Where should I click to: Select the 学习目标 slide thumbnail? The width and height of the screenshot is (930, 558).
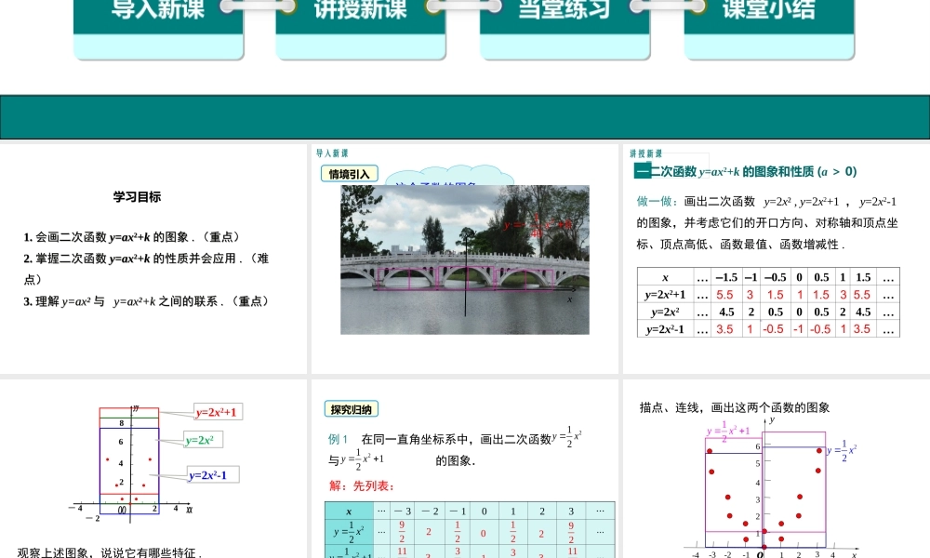tap(153, 259)
